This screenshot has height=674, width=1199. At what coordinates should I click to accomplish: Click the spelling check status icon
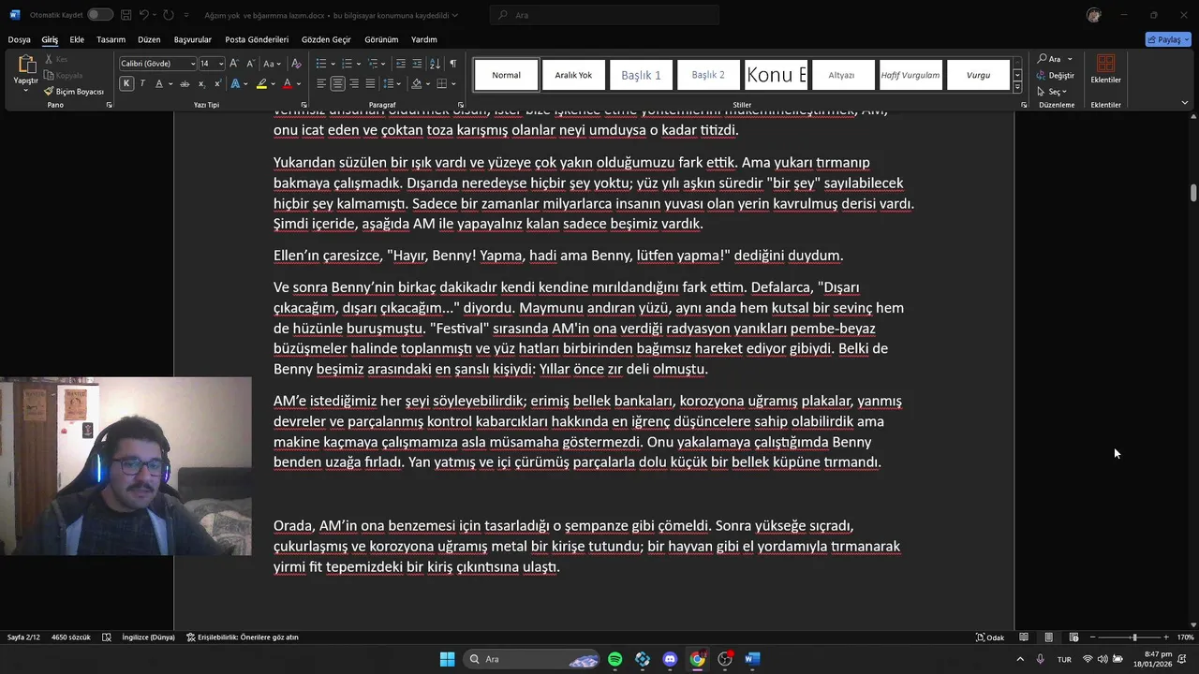106,637
